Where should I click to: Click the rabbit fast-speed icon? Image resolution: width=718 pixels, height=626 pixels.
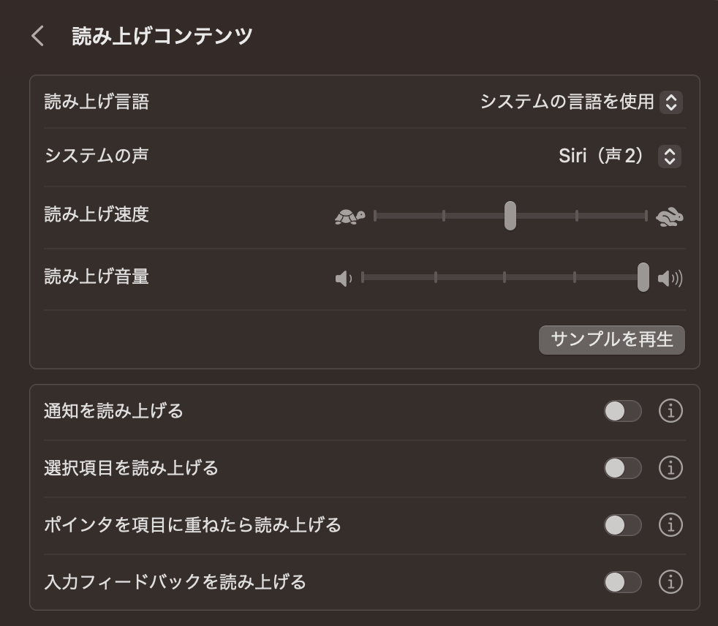670,216
